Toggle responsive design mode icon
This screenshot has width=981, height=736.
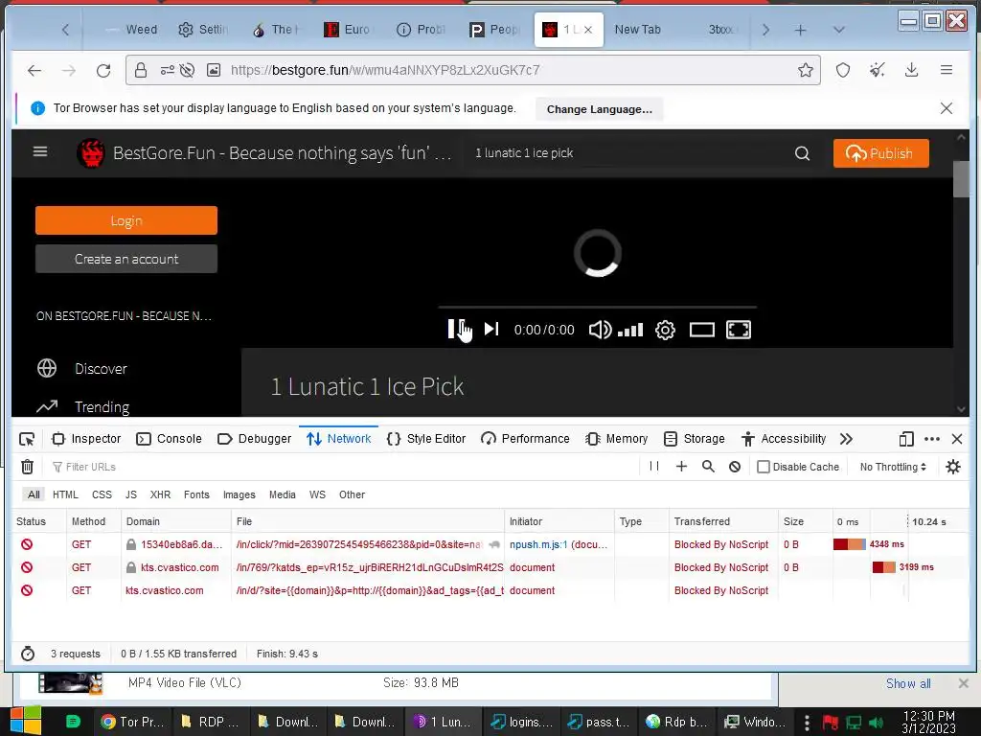906,439
